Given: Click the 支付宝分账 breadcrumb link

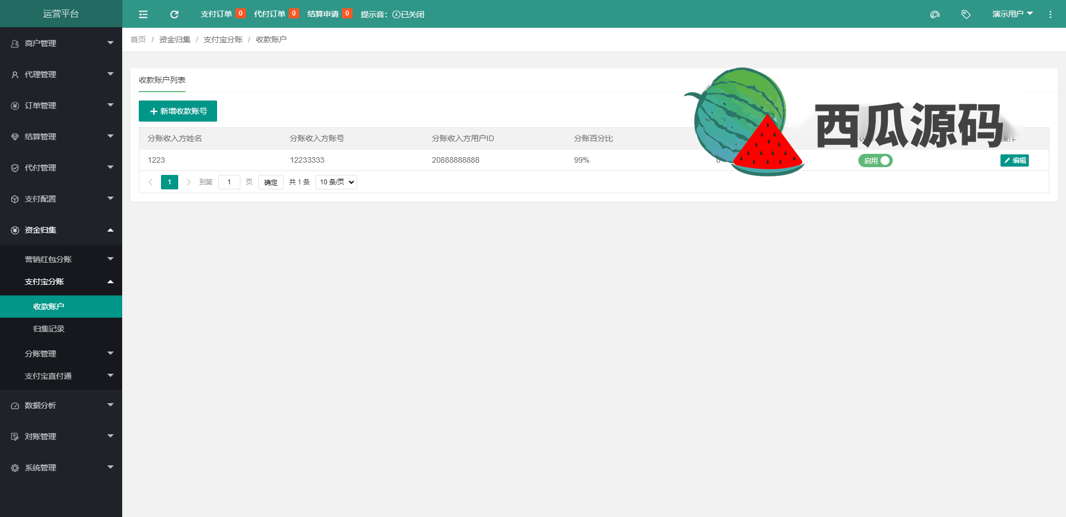Looking at the screenshot, I should click(x=223, y=39).
